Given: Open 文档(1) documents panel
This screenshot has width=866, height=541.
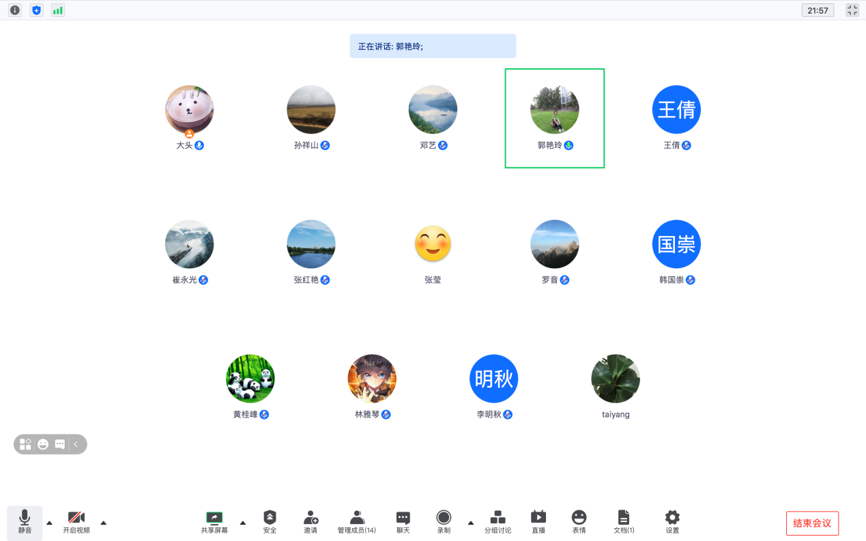Looking at the screenshot, I should 623,522.
